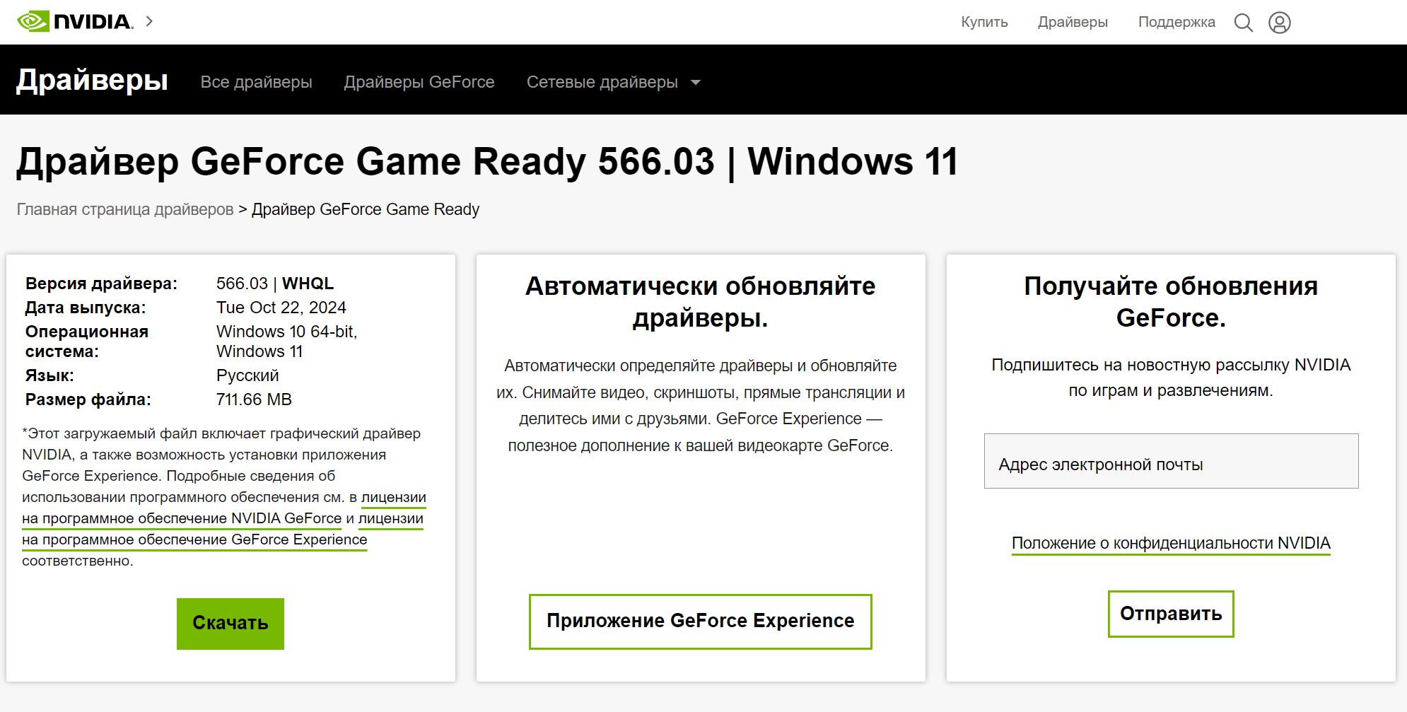The height and width of the screenshot is (712, 1407).
Task: Click the Драйвер GeForce Game Ready breadcrumb text
Action: coord(366,209)
